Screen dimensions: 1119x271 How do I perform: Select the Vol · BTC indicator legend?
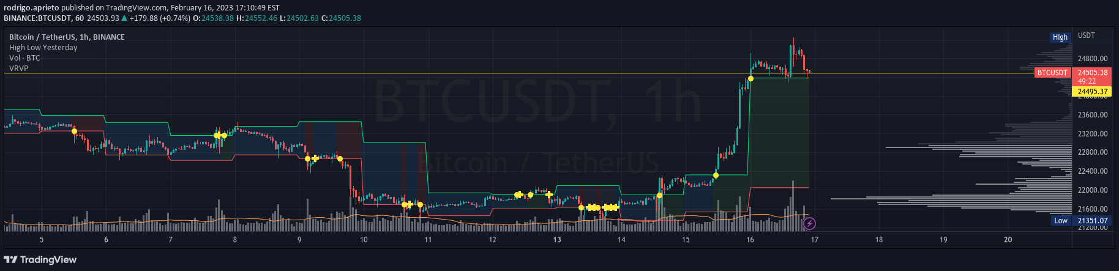(24, 58)
